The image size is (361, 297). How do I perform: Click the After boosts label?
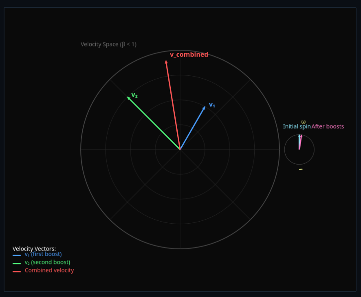pos(328,126)
